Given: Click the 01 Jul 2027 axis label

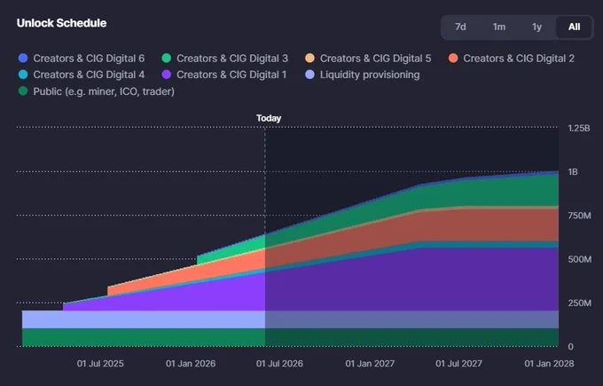Looking at the screenshot, I should point(458,364).
